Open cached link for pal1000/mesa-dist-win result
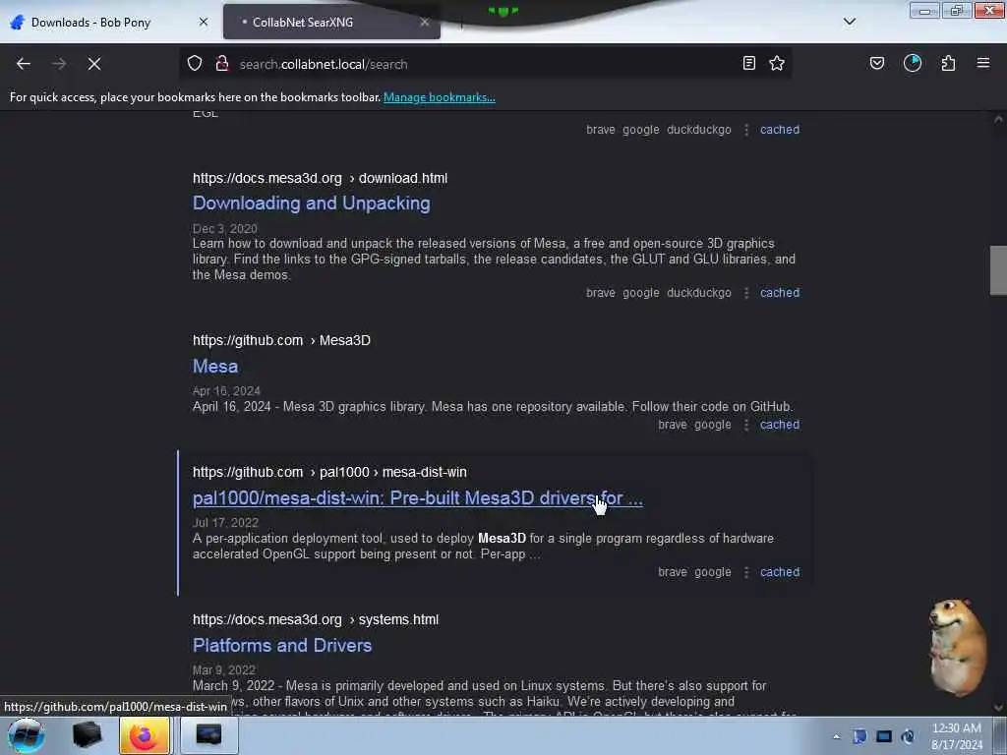Screen dimensions: 1007x755 pyautogui.click(x=780, y=572)
